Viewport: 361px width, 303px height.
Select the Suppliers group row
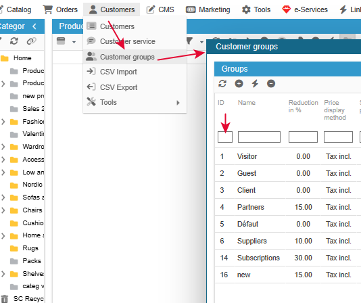coord(288,241)
